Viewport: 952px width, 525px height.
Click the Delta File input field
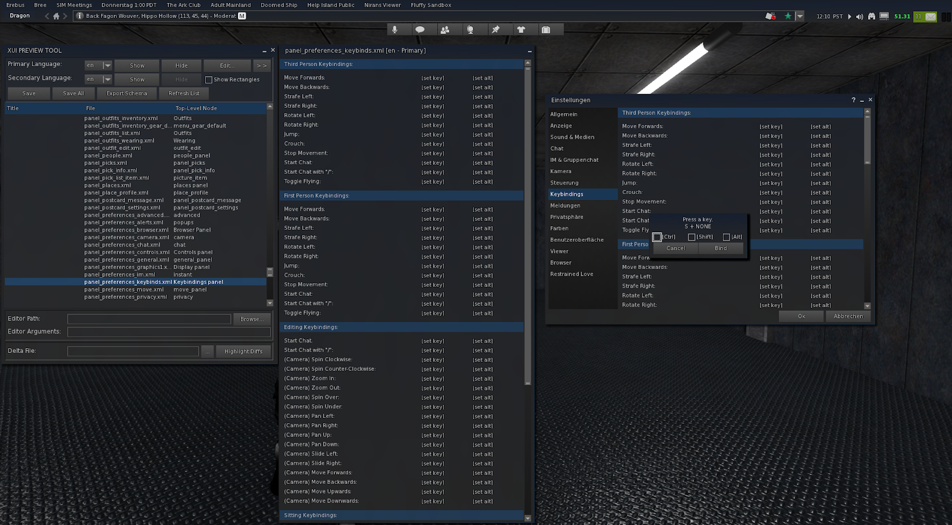pos(133,352)
